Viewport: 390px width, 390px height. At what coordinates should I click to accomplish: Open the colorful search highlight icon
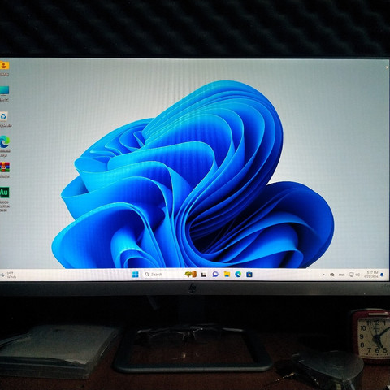coord(191,275)
